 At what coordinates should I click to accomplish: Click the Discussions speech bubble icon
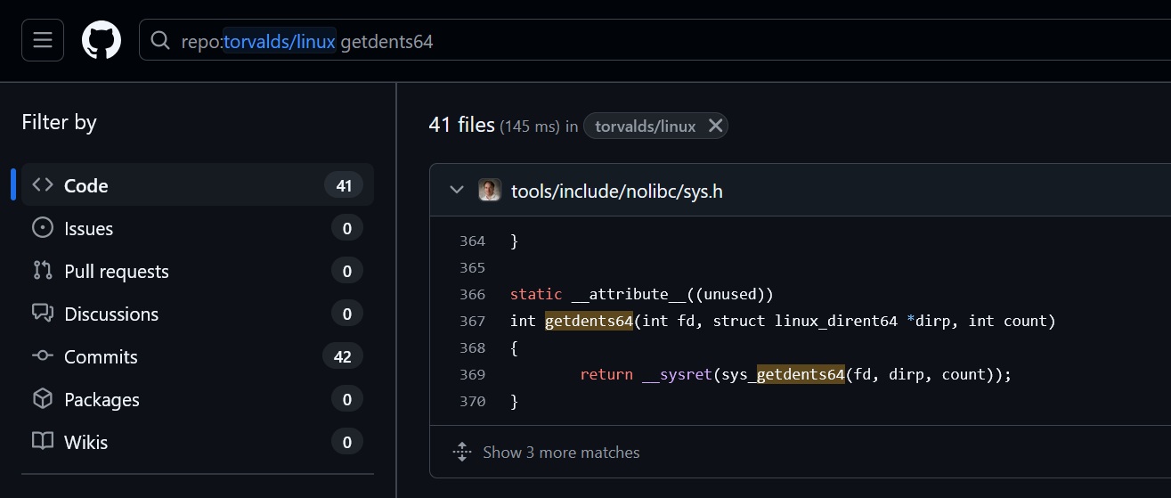[x=43, y=314]
